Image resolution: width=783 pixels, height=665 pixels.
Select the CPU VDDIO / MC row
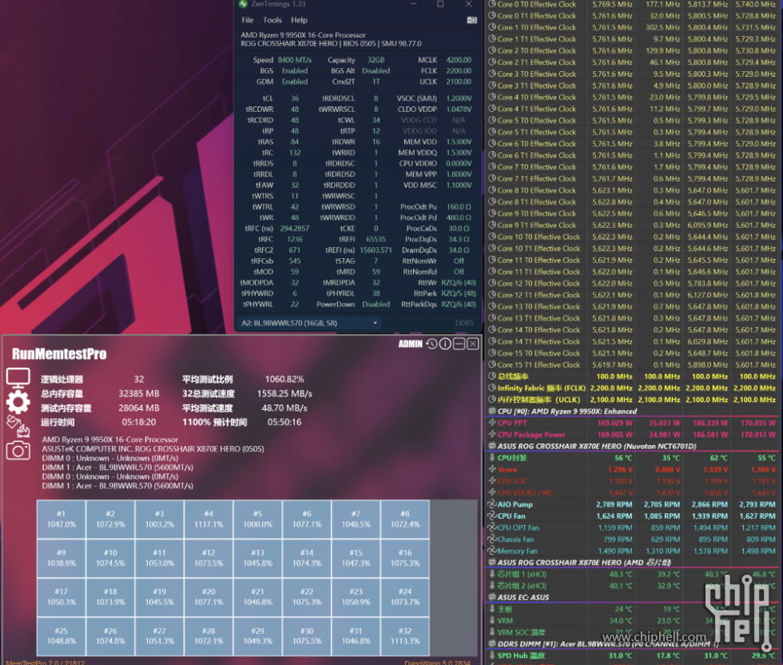click(633, 492)
